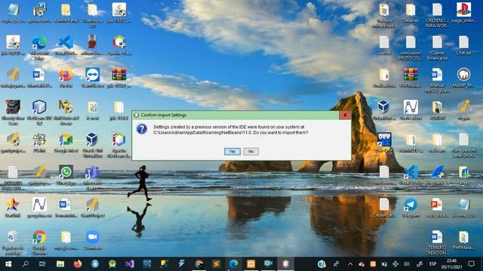Click Yes to import previous IDE settings

click(x=232, y=151)
